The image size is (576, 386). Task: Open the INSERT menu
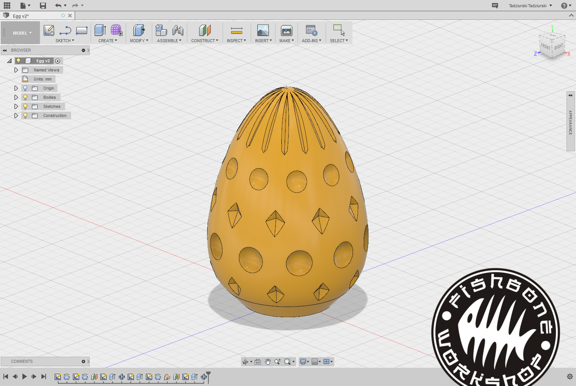pyautogui.click(x=263, y=41)
